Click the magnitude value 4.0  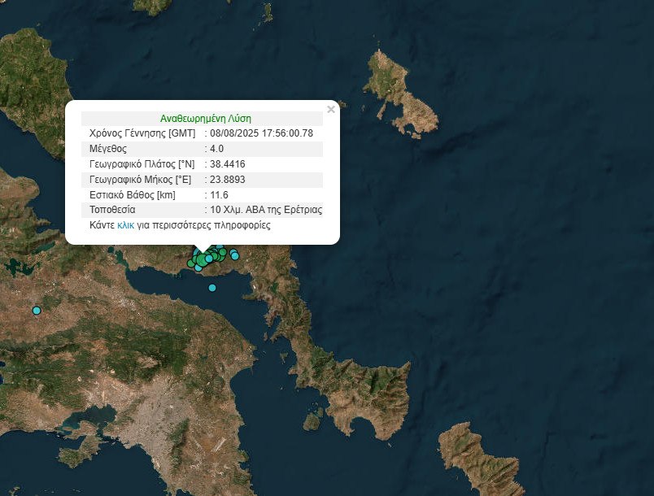pos(216,149)
